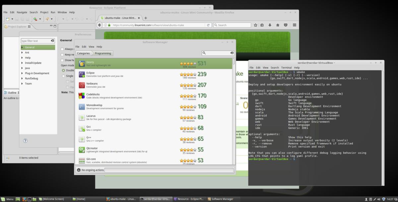Click Firefox back arrow button
398x202 pixels.
[99, 25]
